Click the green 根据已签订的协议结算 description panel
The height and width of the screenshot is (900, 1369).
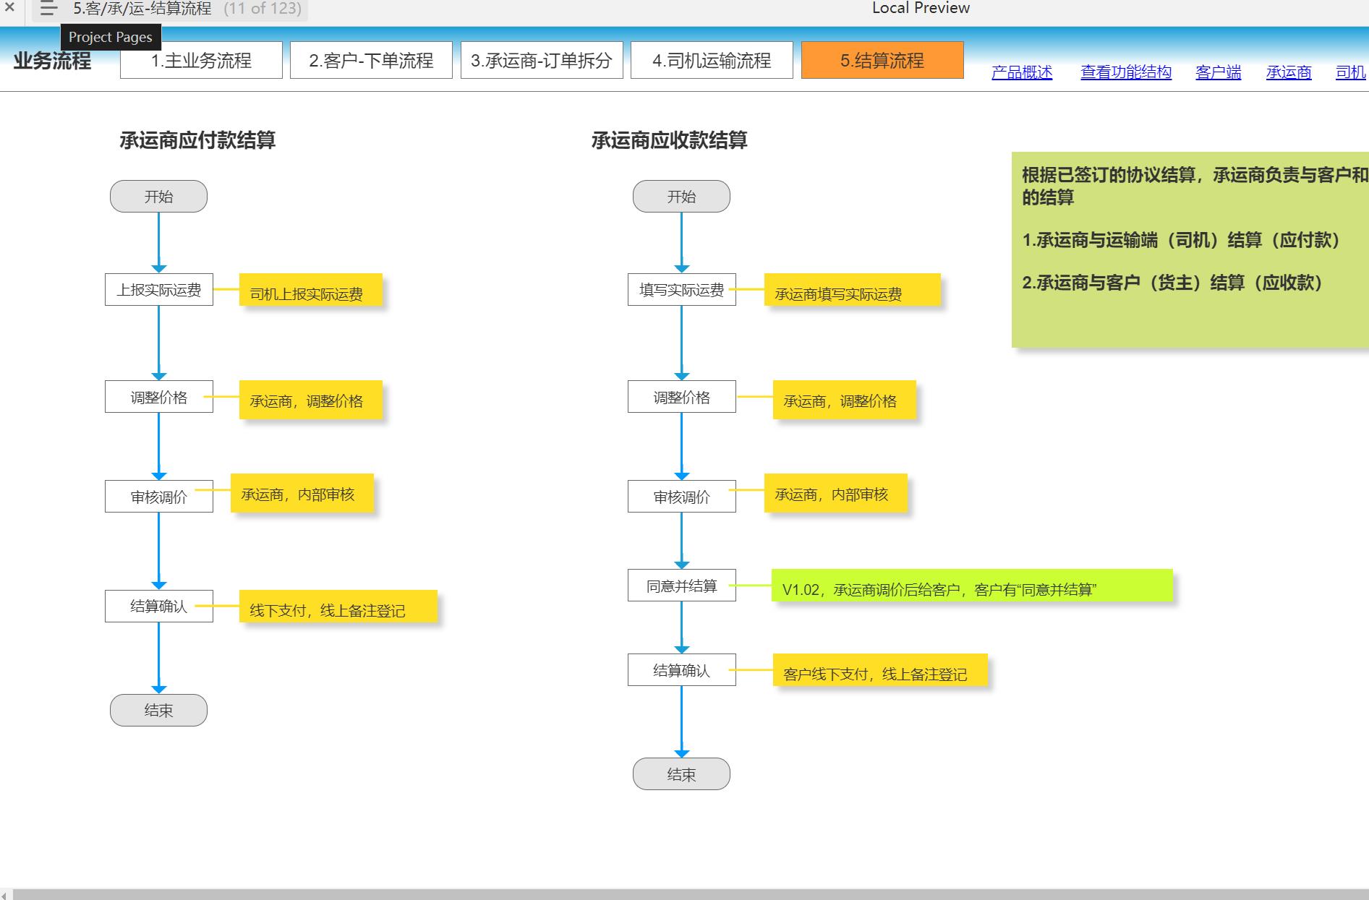[x=1190, y=250]
